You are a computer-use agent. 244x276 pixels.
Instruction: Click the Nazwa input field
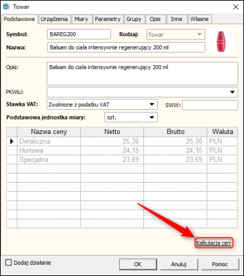pyautogui.click(x=126, y=47)
